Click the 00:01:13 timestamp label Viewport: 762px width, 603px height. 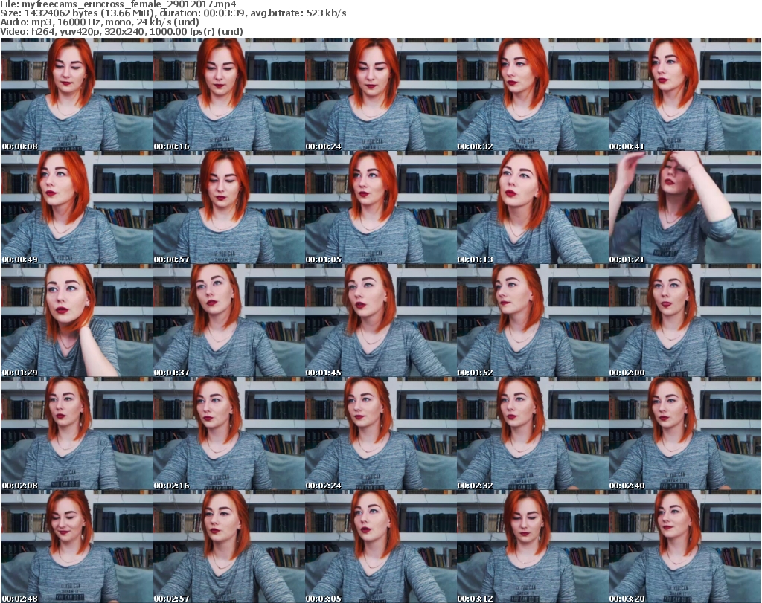(473, 259)
